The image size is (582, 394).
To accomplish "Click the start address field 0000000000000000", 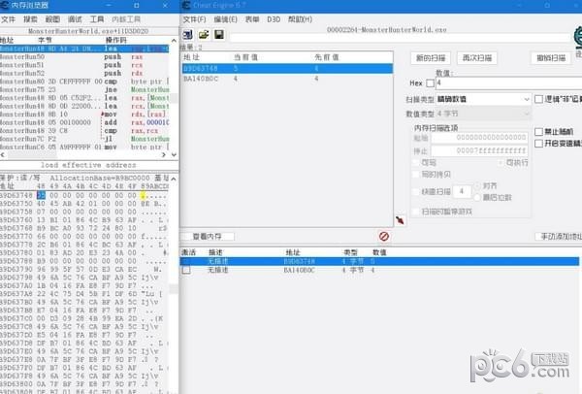I will coord(479,138).
